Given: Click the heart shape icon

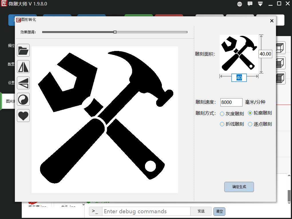Looking at the screenshot, I should pos(23,116).
